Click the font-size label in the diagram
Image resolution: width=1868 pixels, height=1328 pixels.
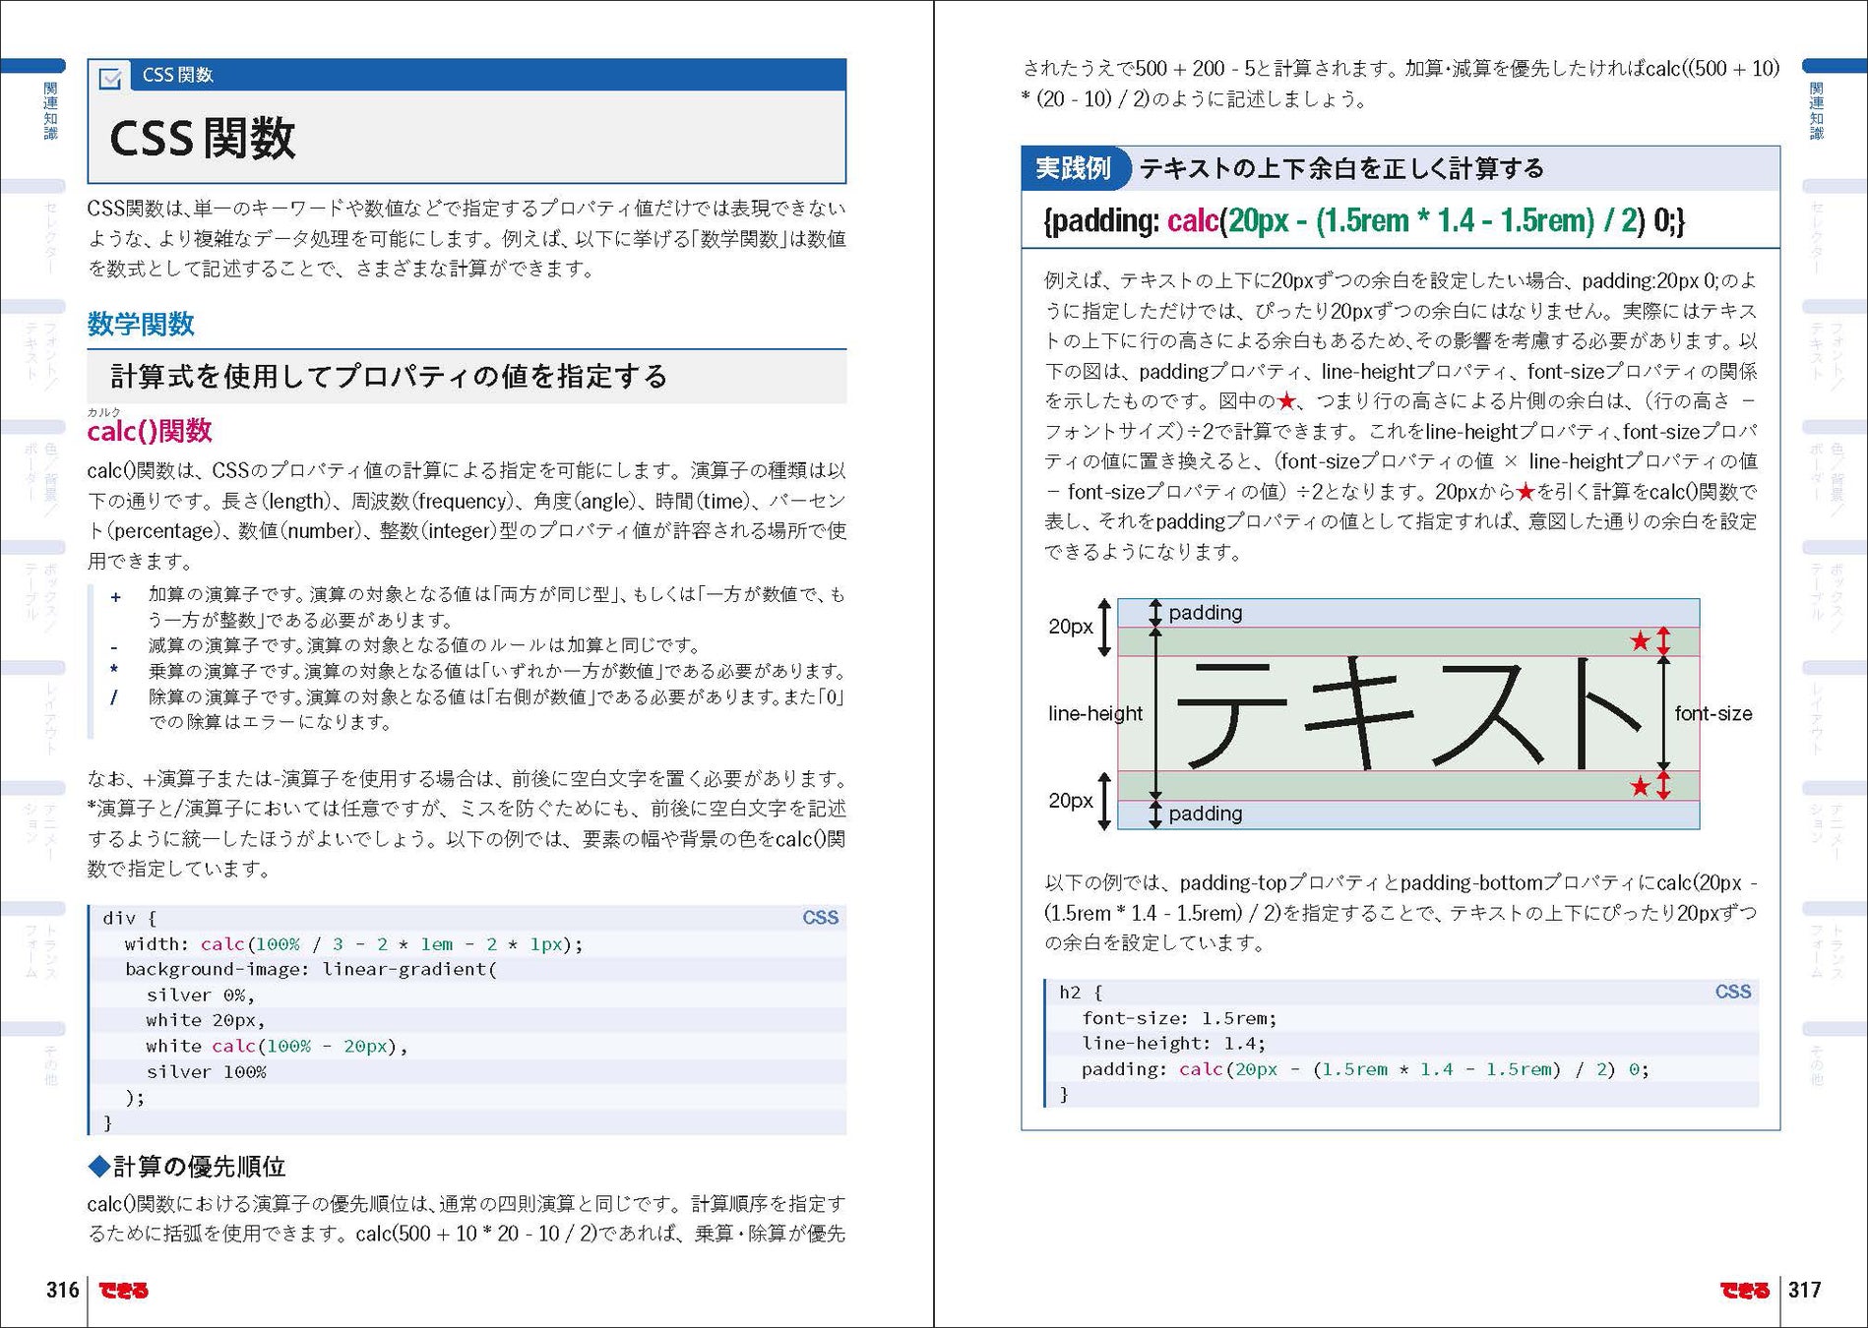1713,713
